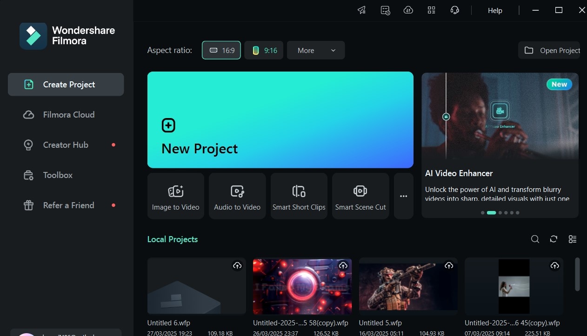This screenshot has width=587, height=336.
Task: Click the file name ending in 45(copy).wfp
Action: [512, 323]
